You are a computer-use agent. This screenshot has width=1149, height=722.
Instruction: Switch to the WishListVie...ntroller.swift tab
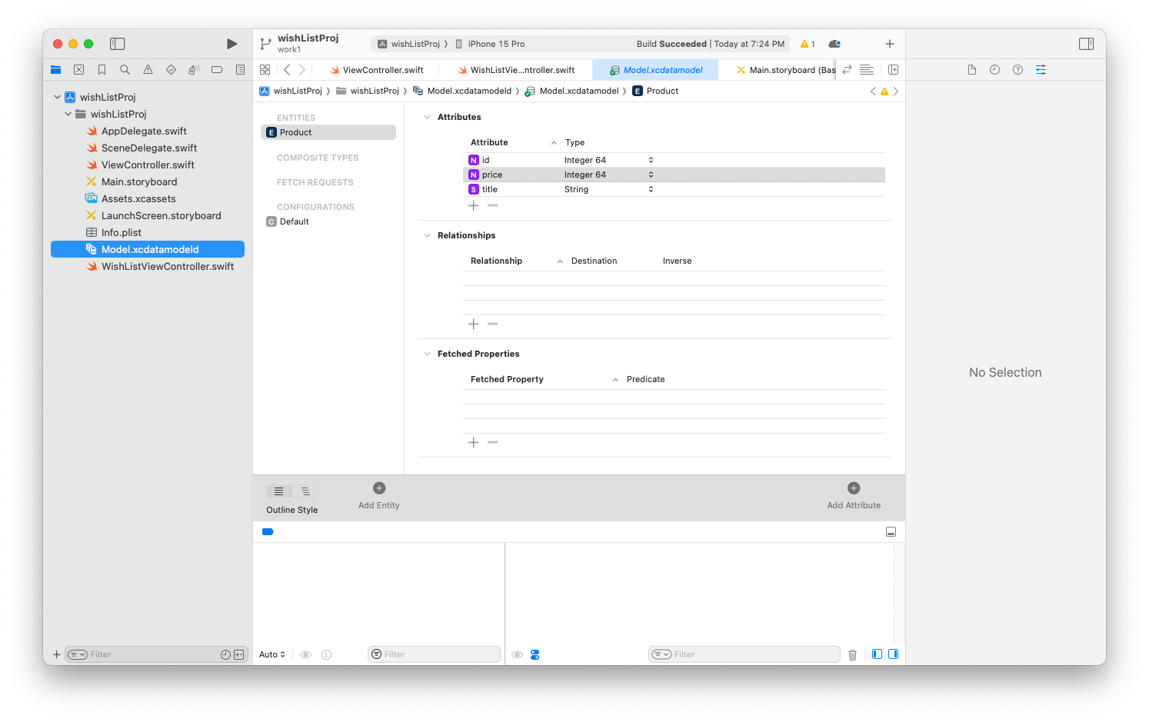click(x=516, y=70)
